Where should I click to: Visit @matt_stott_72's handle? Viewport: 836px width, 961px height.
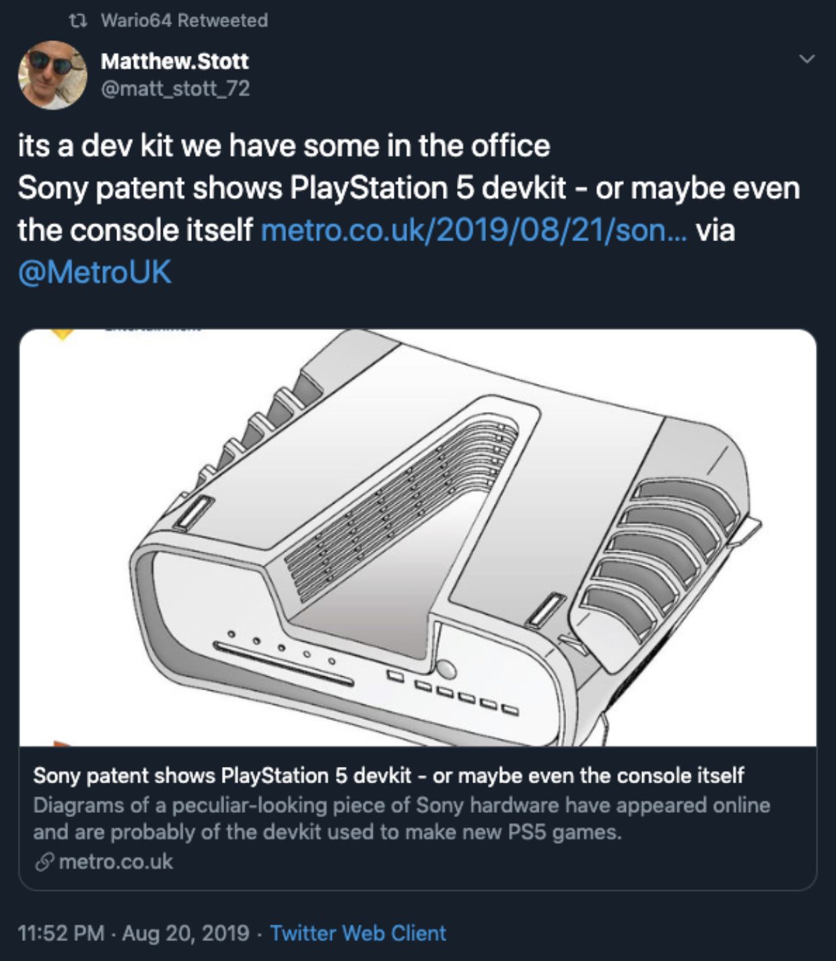(176, 89)
